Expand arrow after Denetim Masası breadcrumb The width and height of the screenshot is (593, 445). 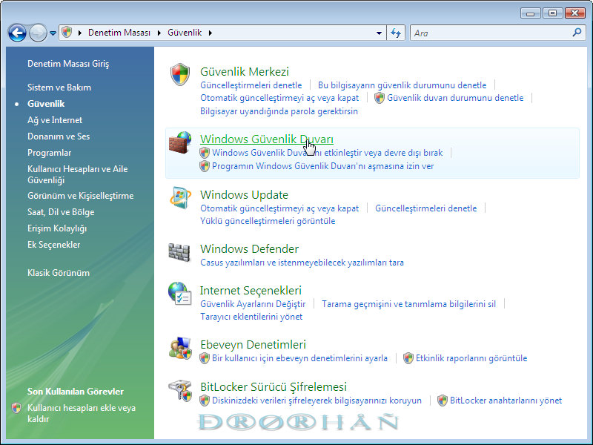pyautogui.click(x=159, y=33)
